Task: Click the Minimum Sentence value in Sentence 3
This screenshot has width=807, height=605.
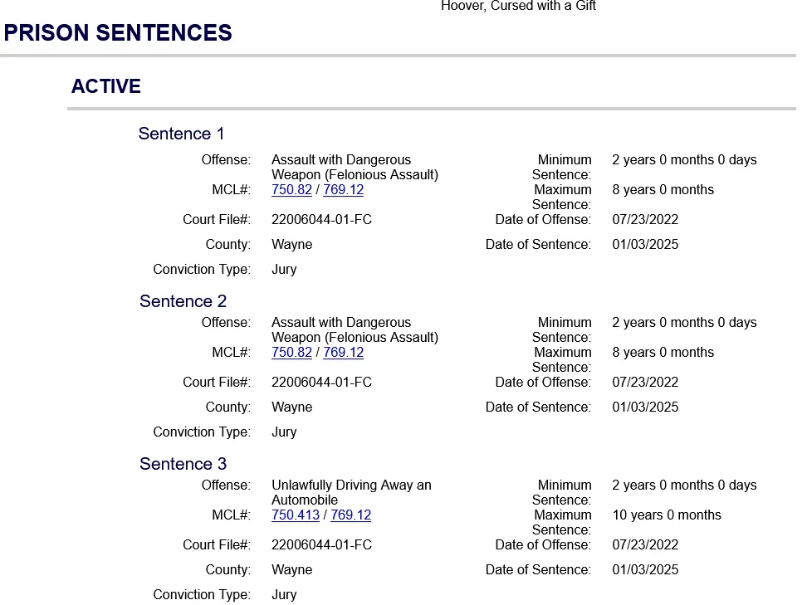Action: click(684, 485)
